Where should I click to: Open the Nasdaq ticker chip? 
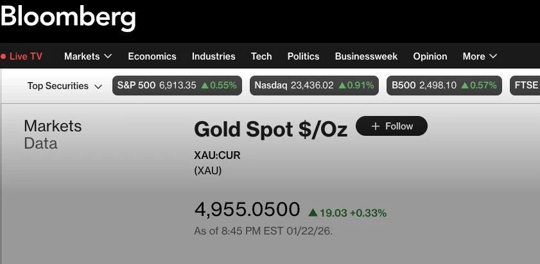[315, 85]
